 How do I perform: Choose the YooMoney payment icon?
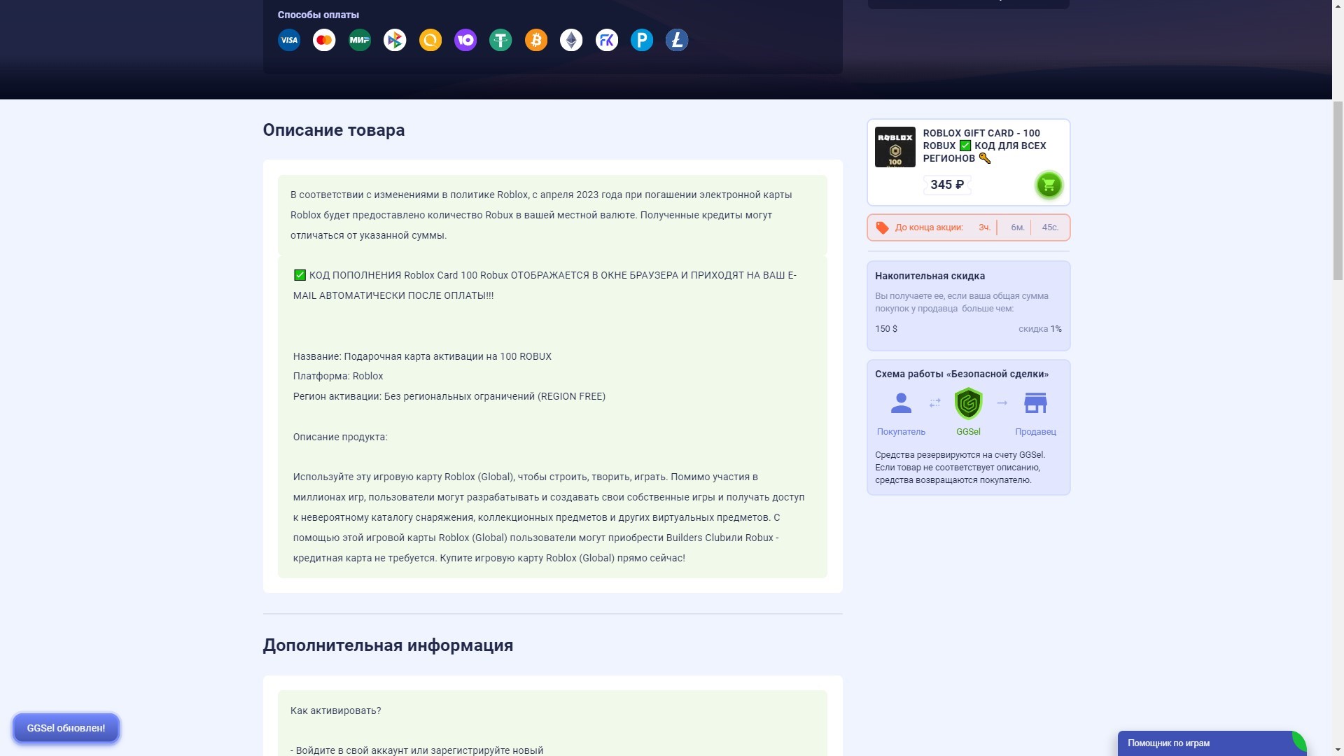(x=465, y=40)
